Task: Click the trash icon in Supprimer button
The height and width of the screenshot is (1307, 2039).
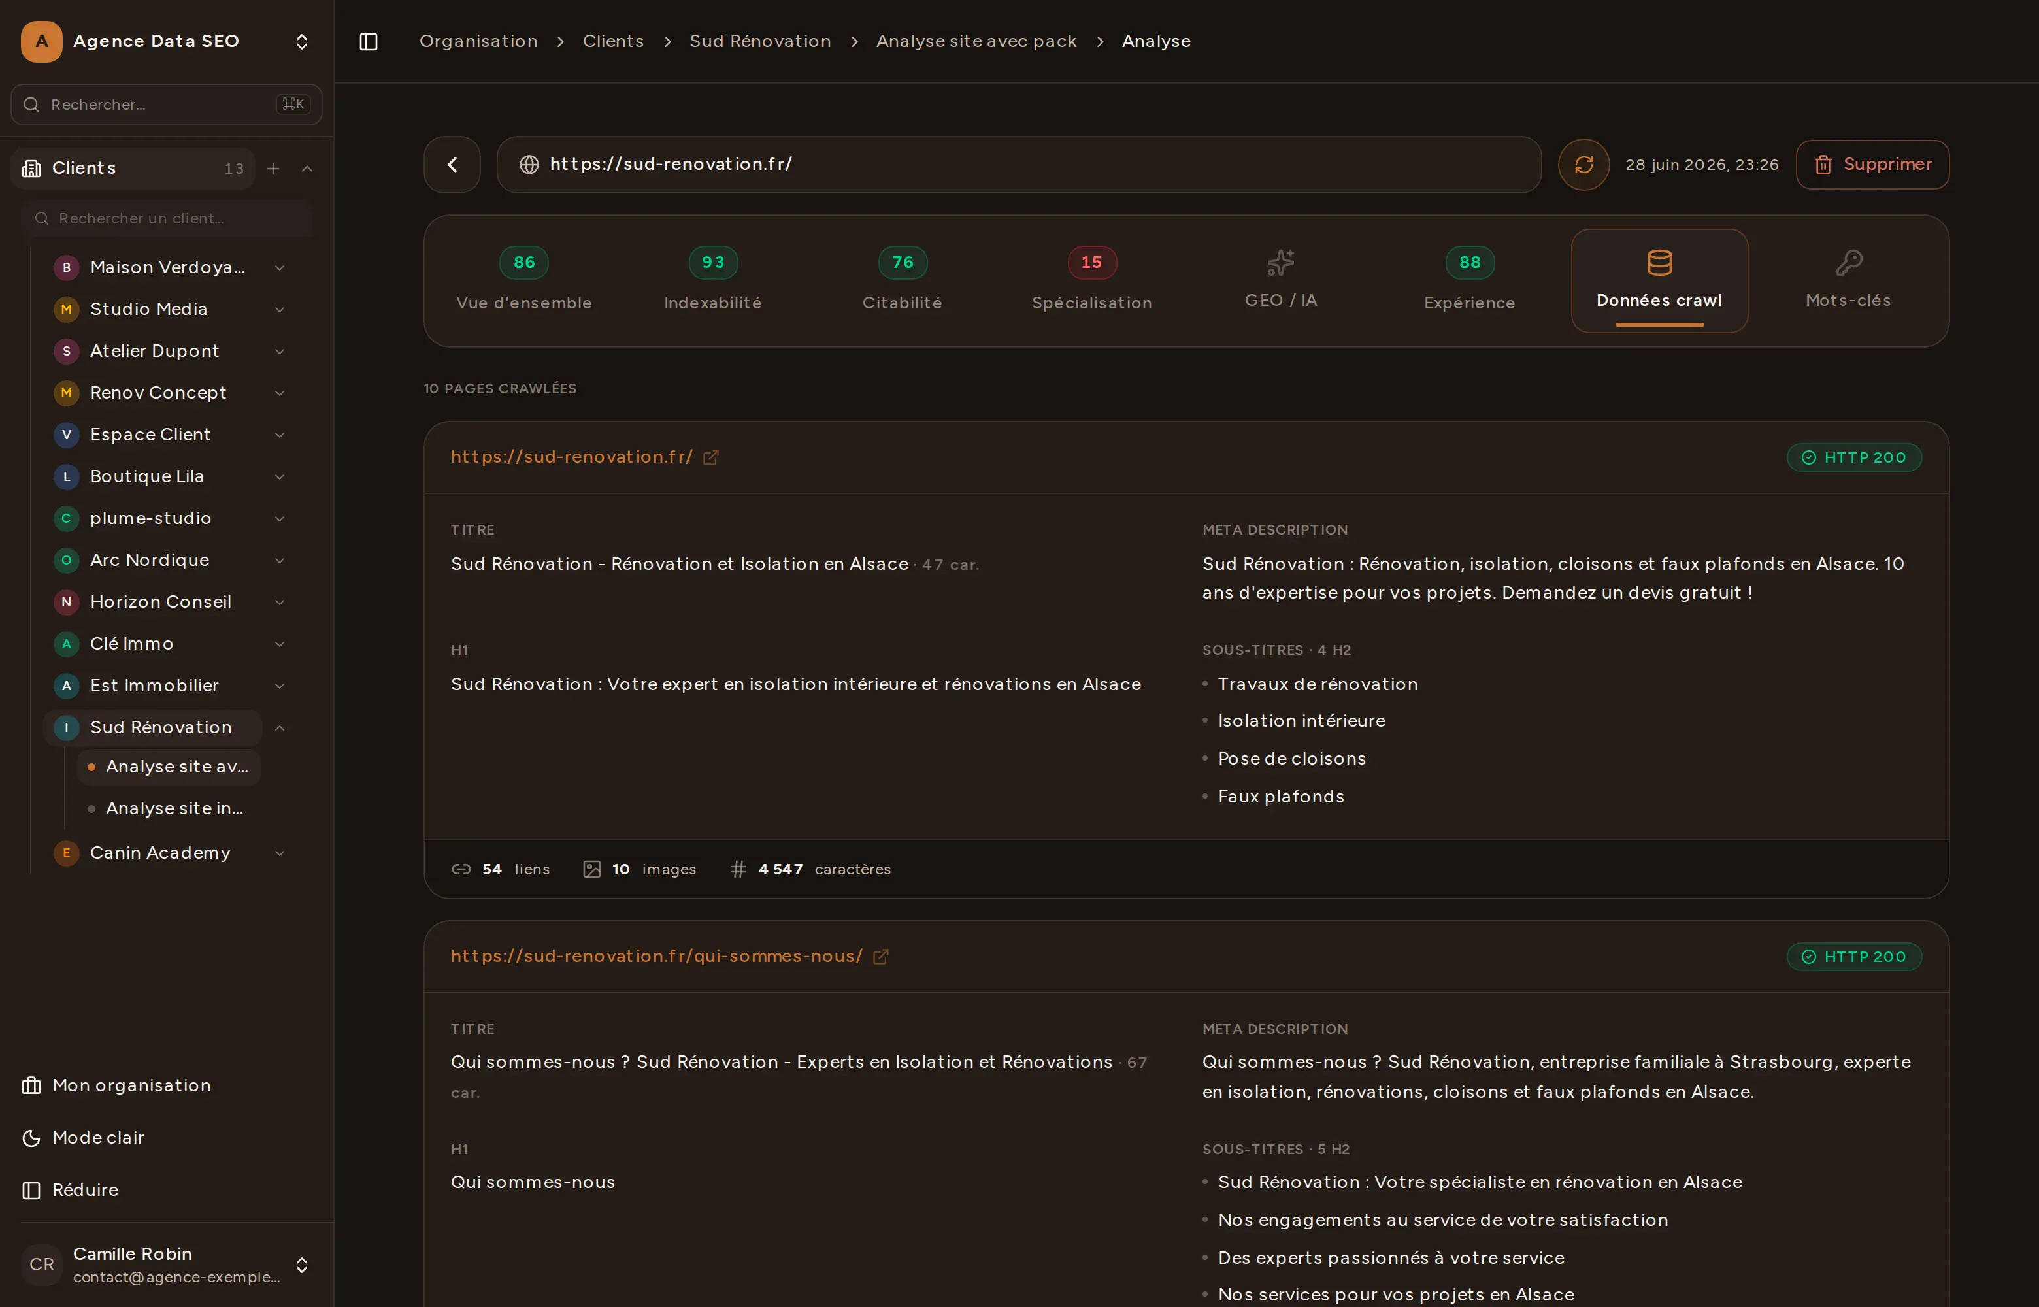Action: [x=1823, y=165]
